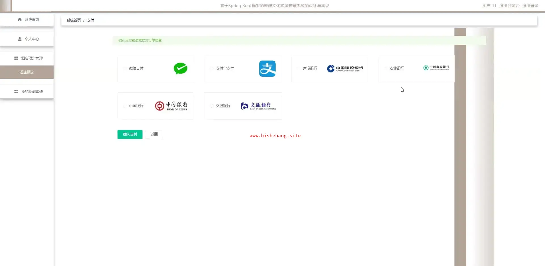Click the 支付 breadcrumb text

tap(90, 20)
